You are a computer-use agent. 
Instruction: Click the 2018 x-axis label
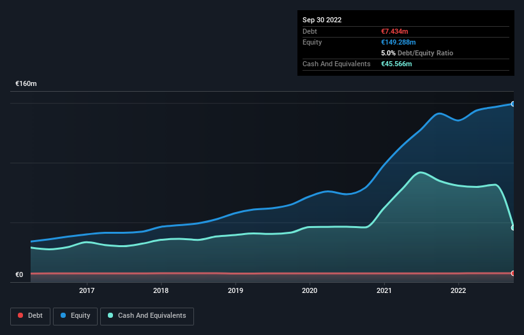pos(161,290)
